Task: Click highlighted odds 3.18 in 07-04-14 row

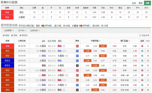Action: [x=95, y=90]
